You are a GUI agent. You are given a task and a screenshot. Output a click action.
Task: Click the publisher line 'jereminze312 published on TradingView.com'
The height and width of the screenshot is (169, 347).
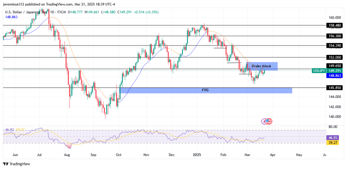coord(38,4)
